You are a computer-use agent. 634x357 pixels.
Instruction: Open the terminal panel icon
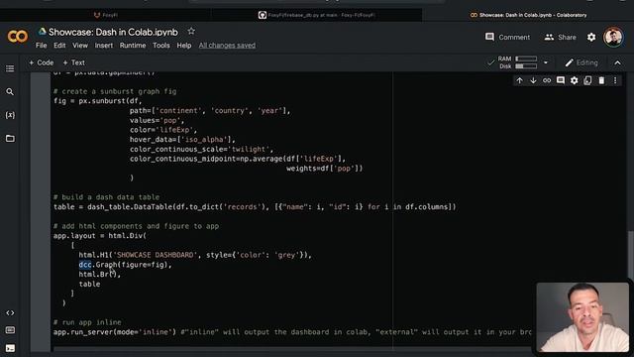10,348
